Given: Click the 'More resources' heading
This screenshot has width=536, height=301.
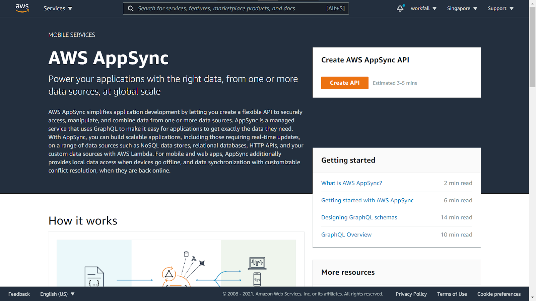Looking at the screenshot, I should tap(348, 272).
